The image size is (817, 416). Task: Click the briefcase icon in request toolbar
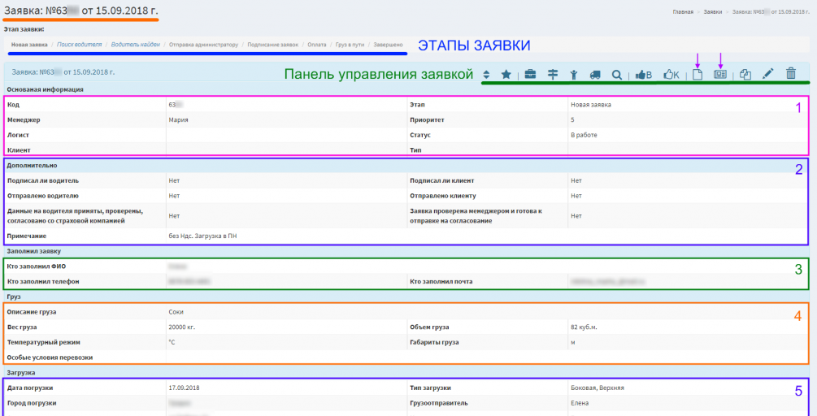tap(530, 75)
